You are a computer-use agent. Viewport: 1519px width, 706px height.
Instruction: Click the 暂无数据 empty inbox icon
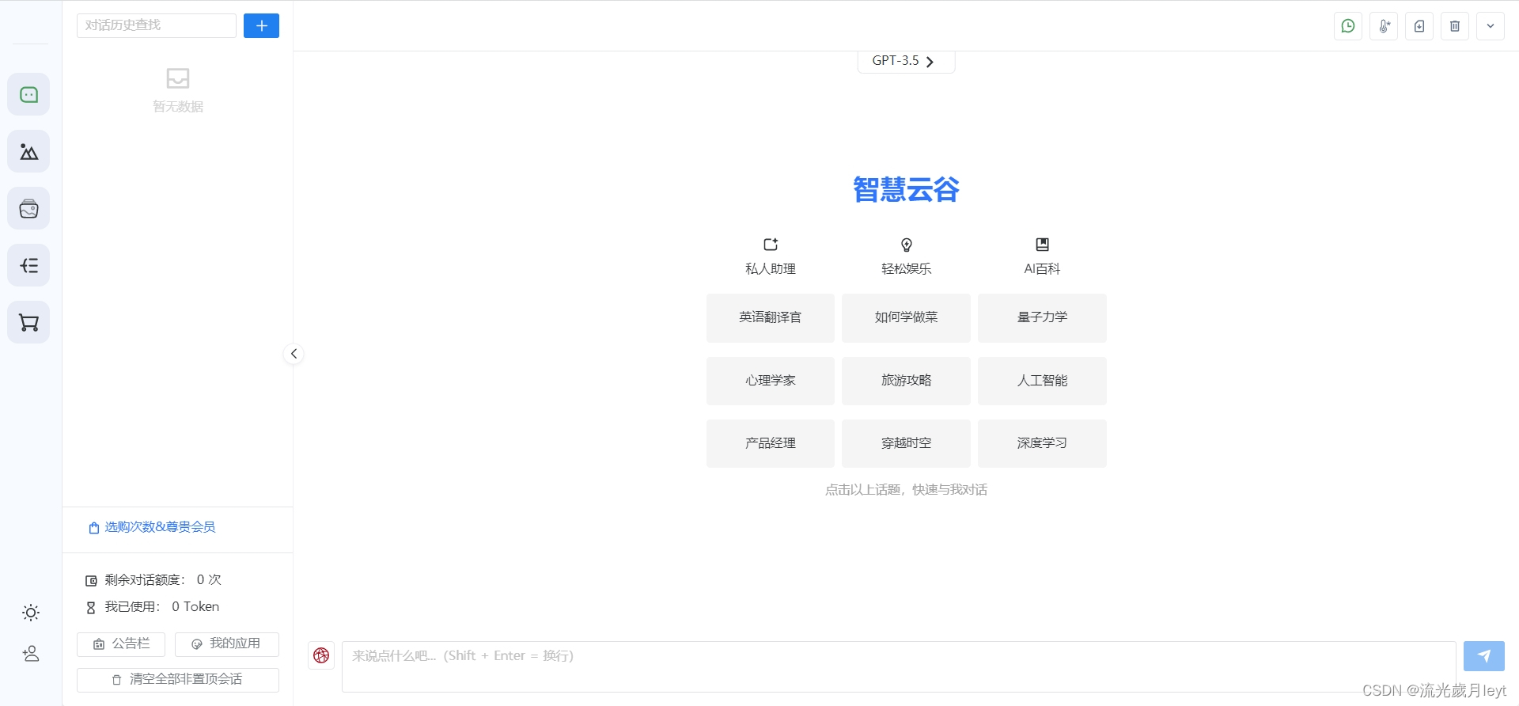[178, 78]
